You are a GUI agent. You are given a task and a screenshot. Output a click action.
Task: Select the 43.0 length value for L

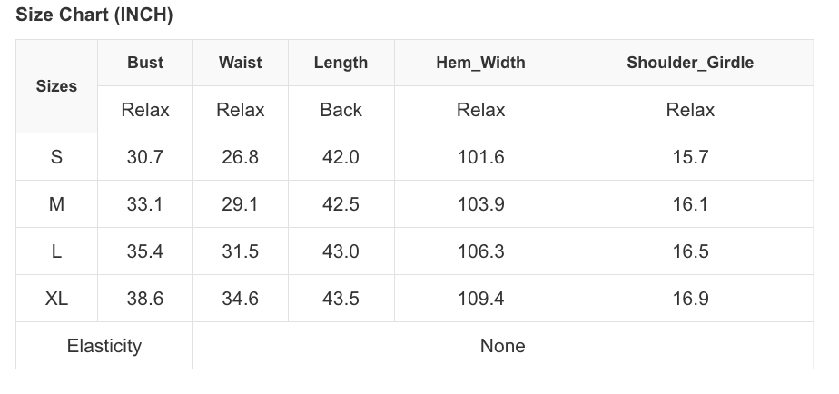click(341, 251)
